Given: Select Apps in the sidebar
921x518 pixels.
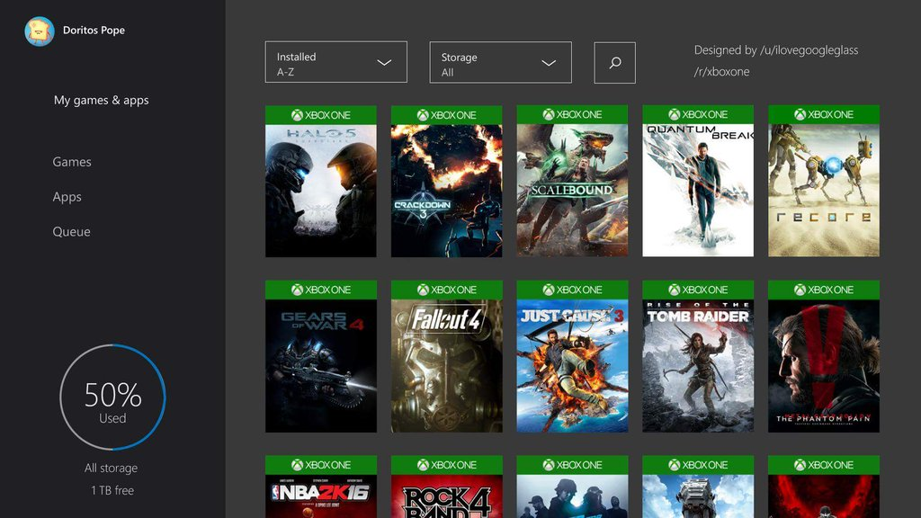Looking at the screenshot, I should [67, 197].
